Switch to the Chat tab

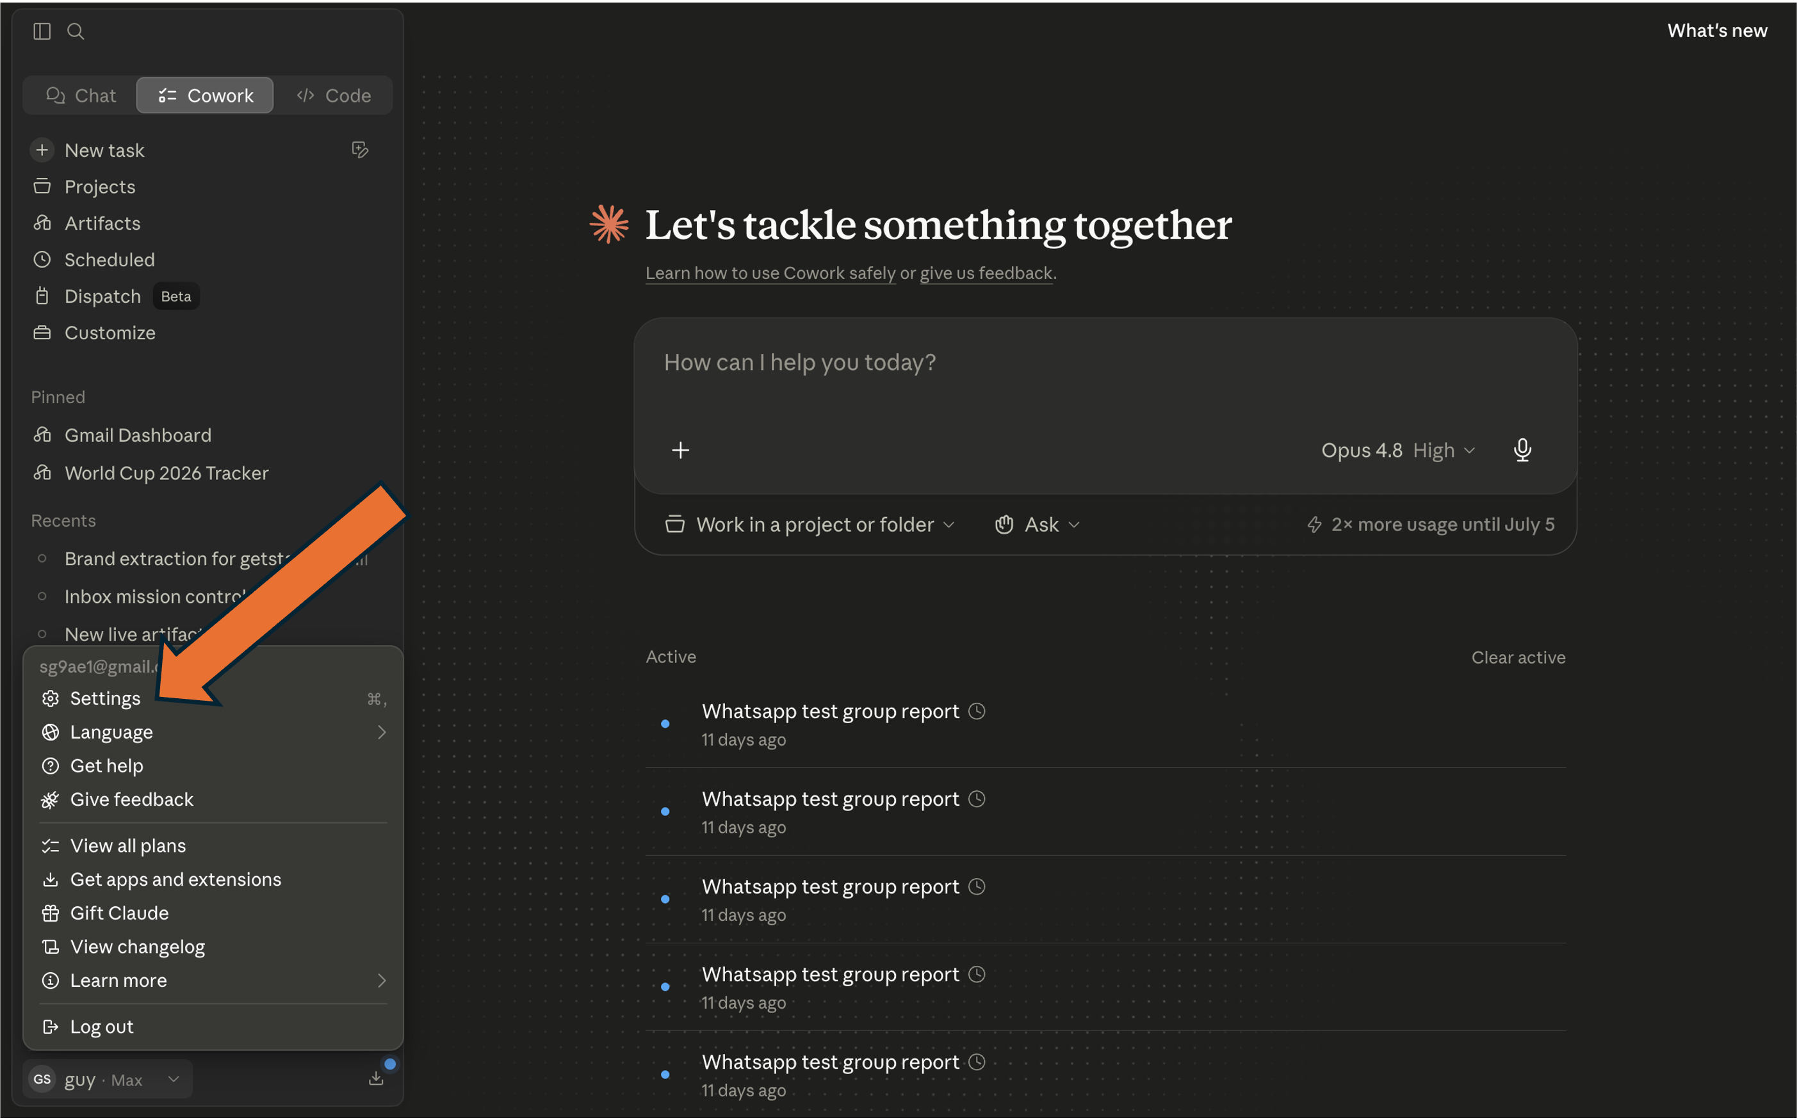point(81,95)
